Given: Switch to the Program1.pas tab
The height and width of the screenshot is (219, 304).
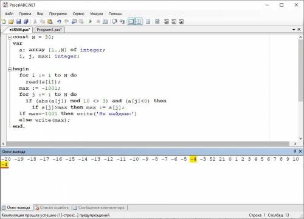Looking at the screenshot, I should (x=49, y=30).
